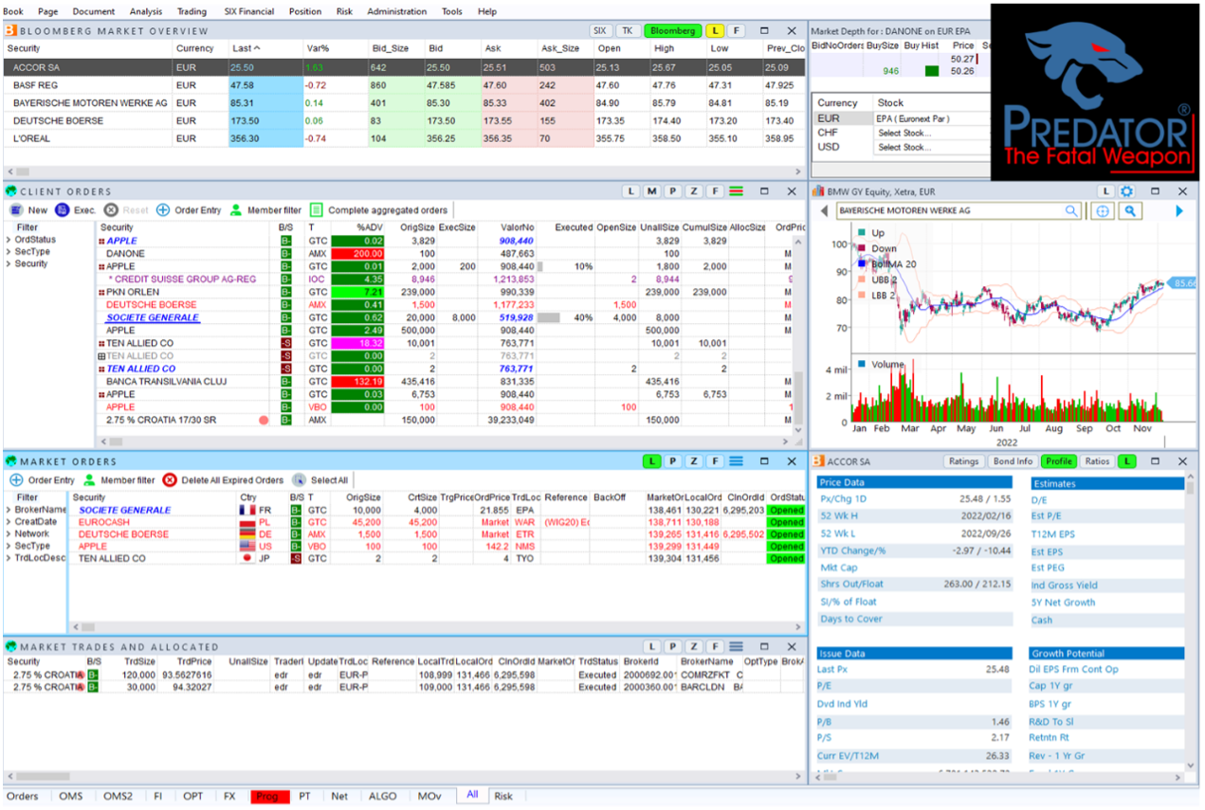The width and height of the screenshot is (1205, 810).
Task: Click the search magnifier in chart security field
Action: (x=1071, y=211)
